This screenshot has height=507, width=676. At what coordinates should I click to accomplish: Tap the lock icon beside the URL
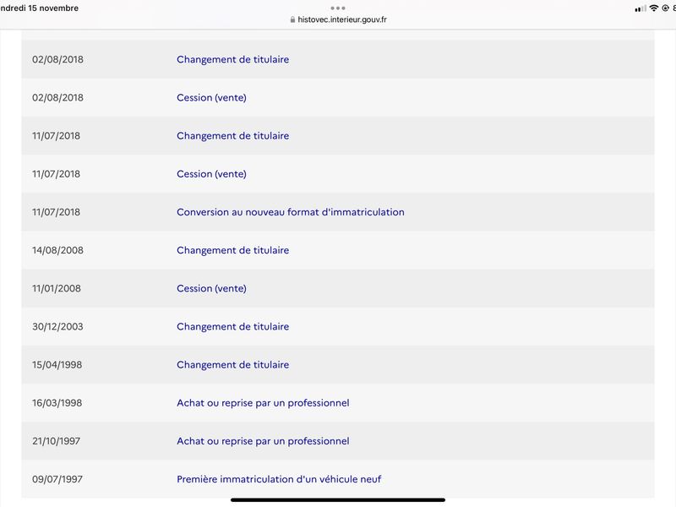(x=292, y=19)
